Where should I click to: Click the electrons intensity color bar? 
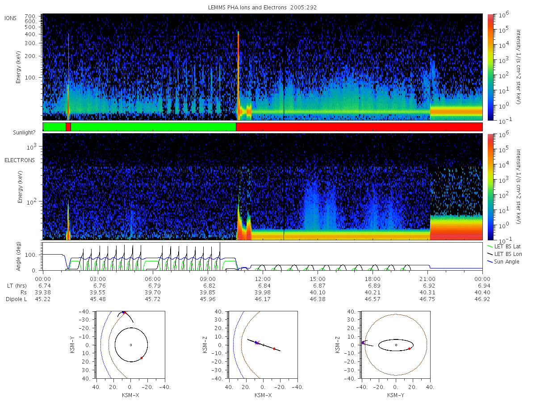(x=490, y=187)
